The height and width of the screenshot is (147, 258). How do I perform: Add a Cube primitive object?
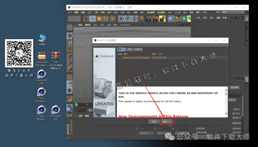click(x=171, y=19)
